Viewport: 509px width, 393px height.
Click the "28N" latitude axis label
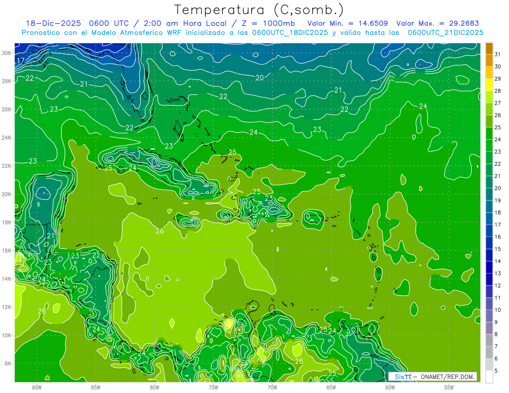click(6, 81)
